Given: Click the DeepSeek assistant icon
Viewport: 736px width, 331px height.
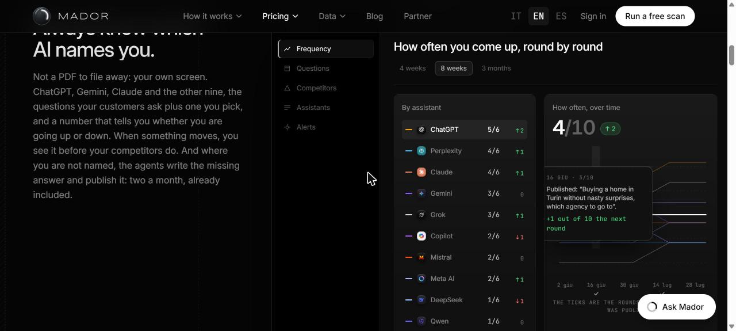Looking at the screenshot, I should coord(421,300).
